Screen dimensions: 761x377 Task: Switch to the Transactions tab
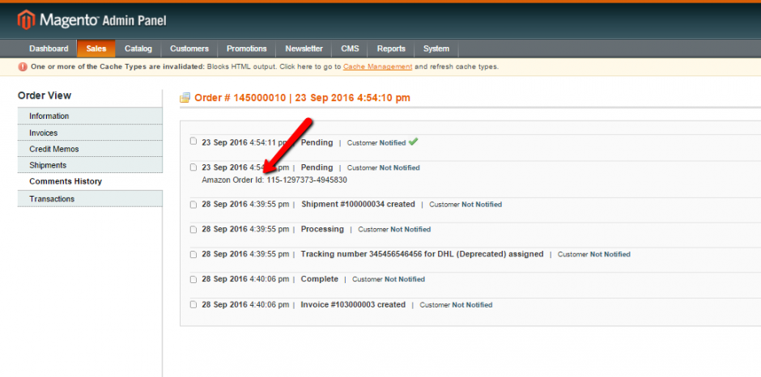pyautogui.click(x=91, y=199)
